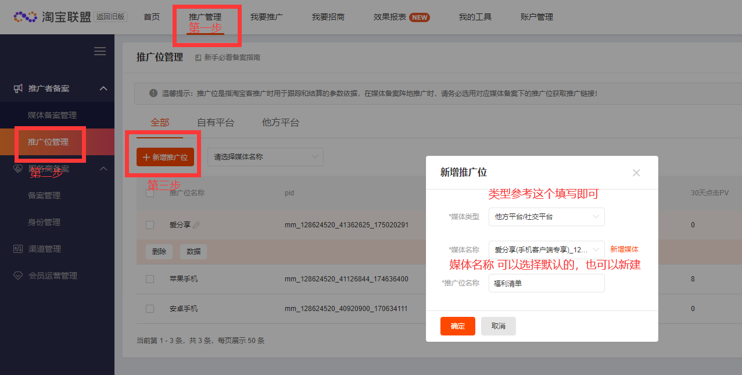This screenshot has height=375, width=742.
Task: Select 备案管理 in sidebar
Action: point(44,195)
